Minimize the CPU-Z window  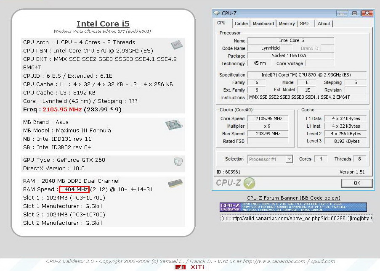tap(342, 13)
